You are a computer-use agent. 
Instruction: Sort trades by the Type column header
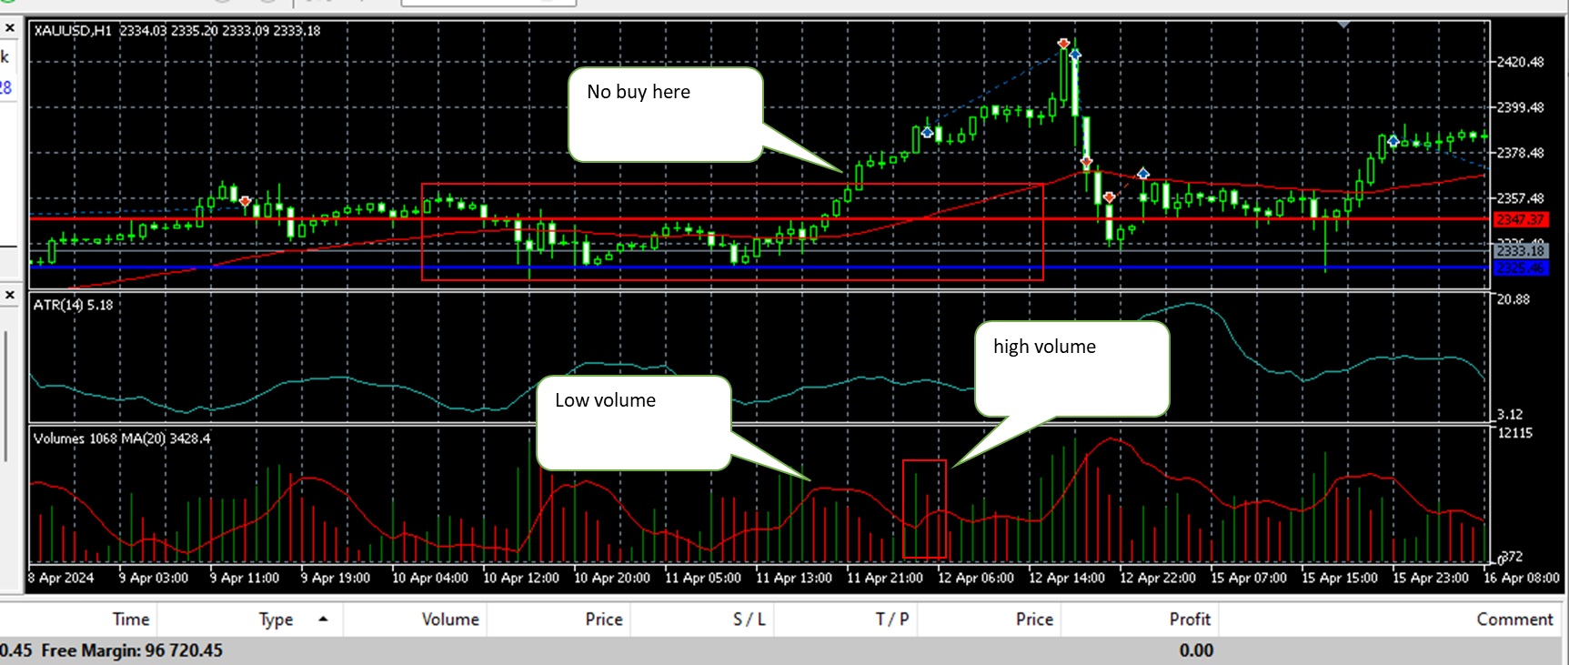click(276, 620)
